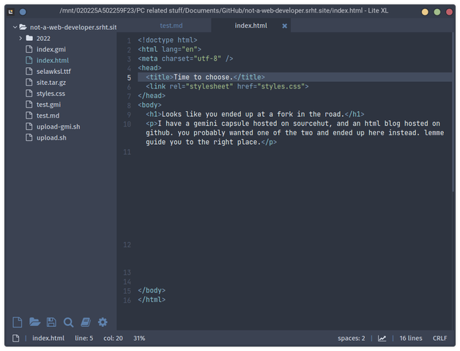460x351 pixels.
Task: Click the closing </html> tag line
Action: point(152,300)
